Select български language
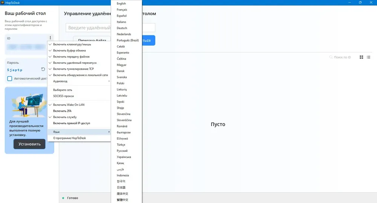 (126, 132)
